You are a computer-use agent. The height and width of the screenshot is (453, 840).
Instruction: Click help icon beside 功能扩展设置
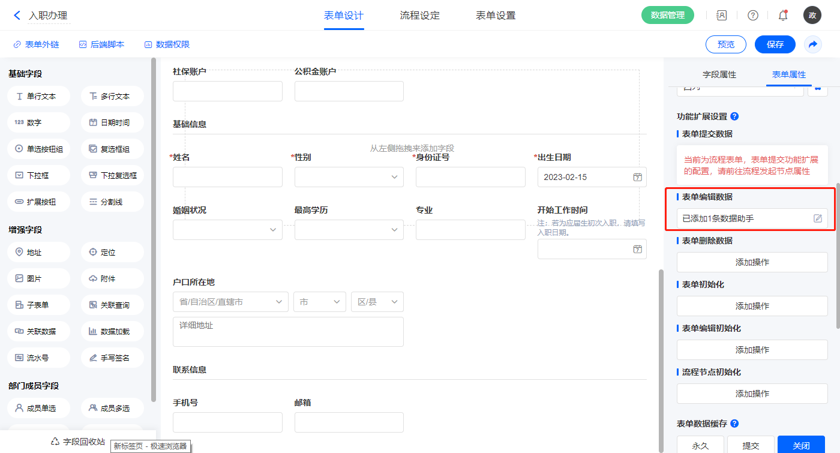click(734, 116)
